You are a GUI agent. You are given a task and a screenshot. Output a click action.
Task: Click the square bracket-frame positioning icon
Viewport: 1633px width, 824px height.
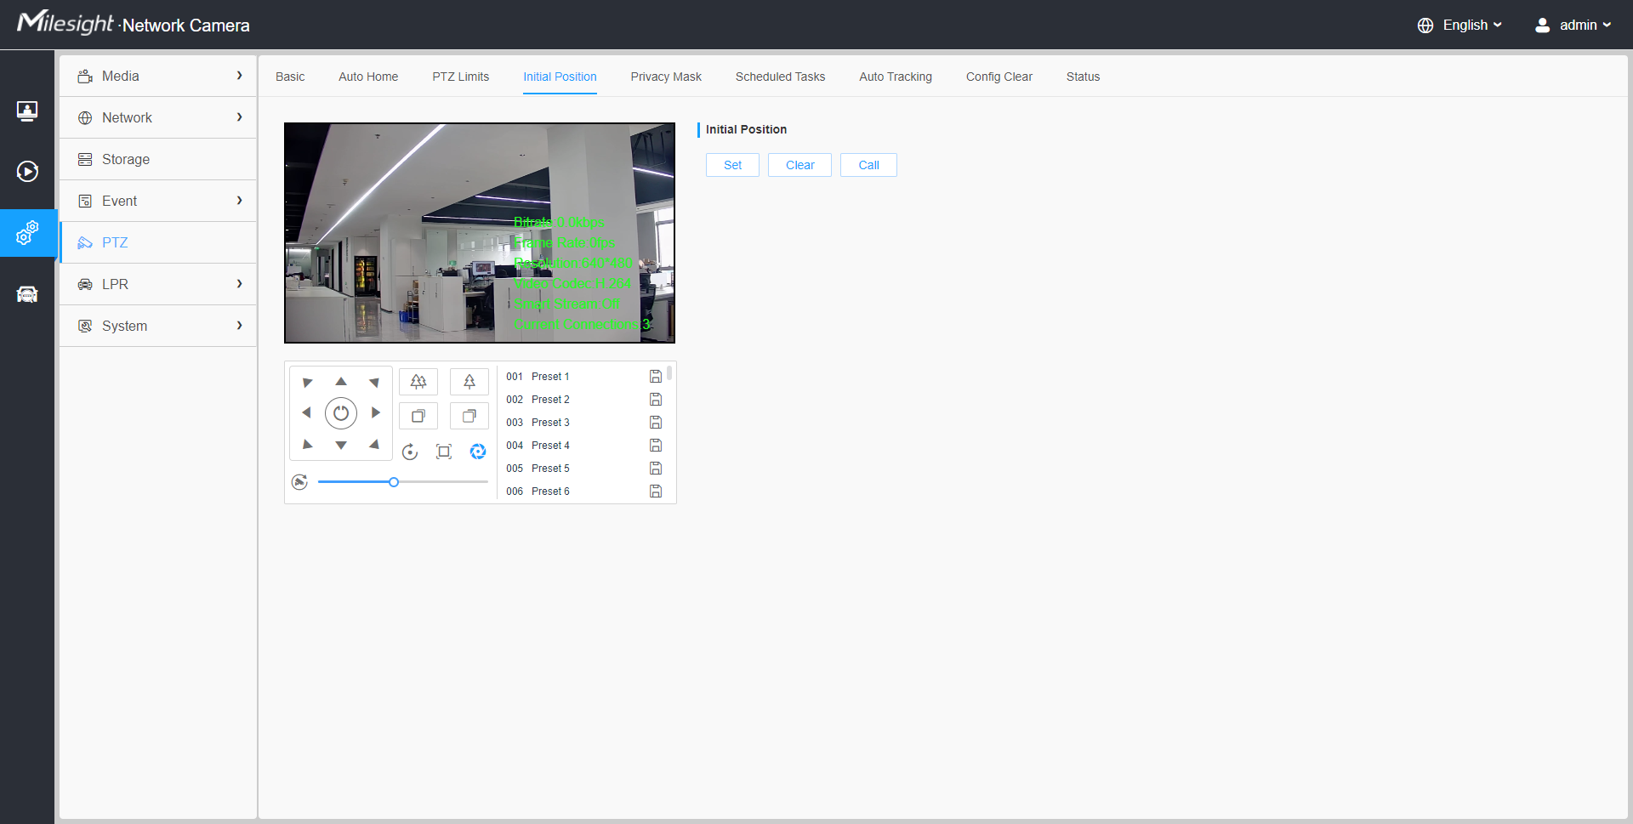[444, 452]
